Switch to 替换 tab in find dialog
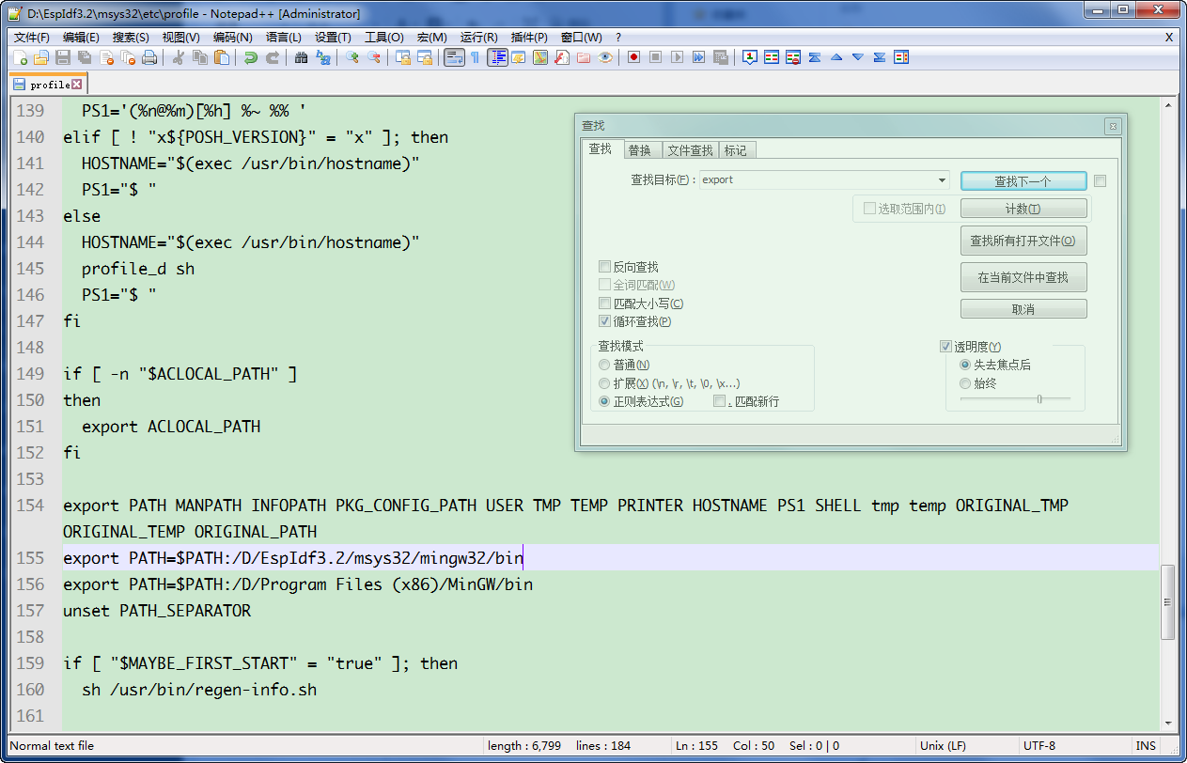1187x763 pixels. tap(639, 150)
